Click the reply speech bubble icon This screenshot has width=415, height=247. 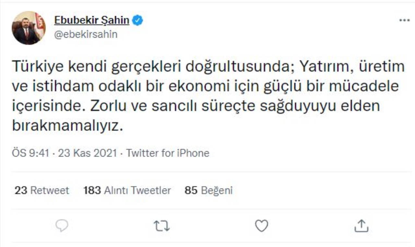(62, 226)
